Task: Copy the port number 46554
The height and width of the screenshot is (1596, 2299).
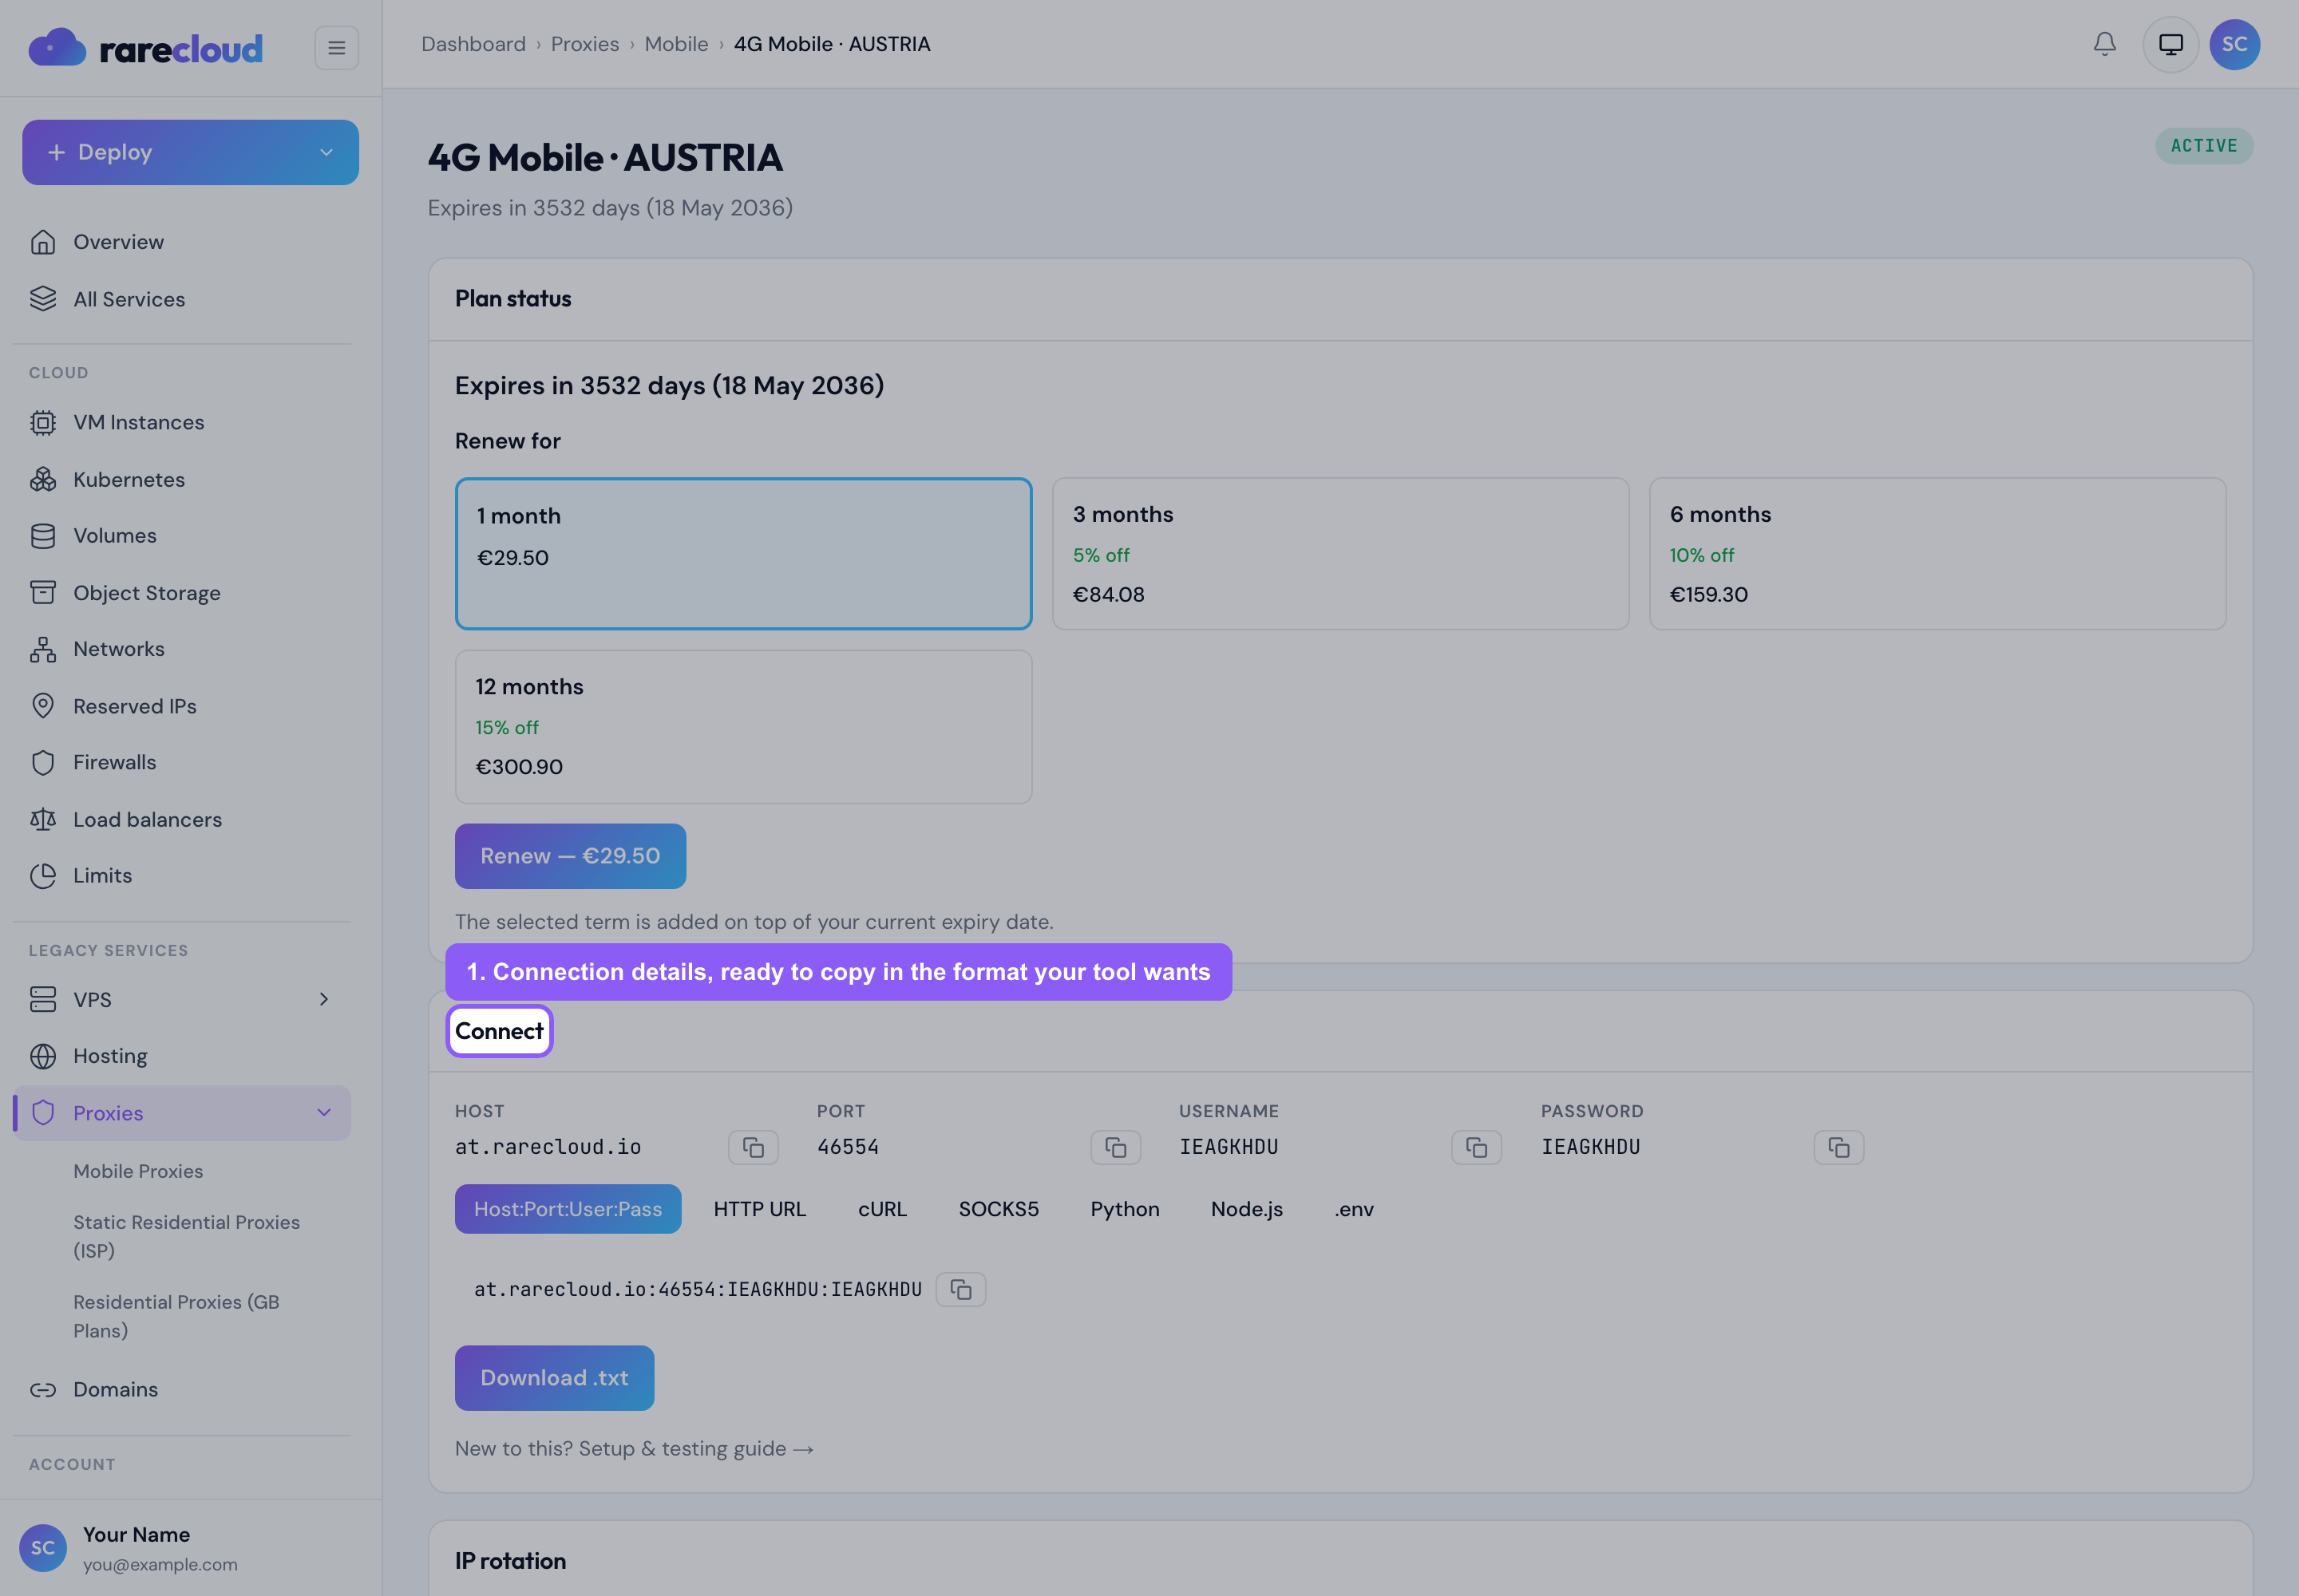Action: point(1115,1147)
